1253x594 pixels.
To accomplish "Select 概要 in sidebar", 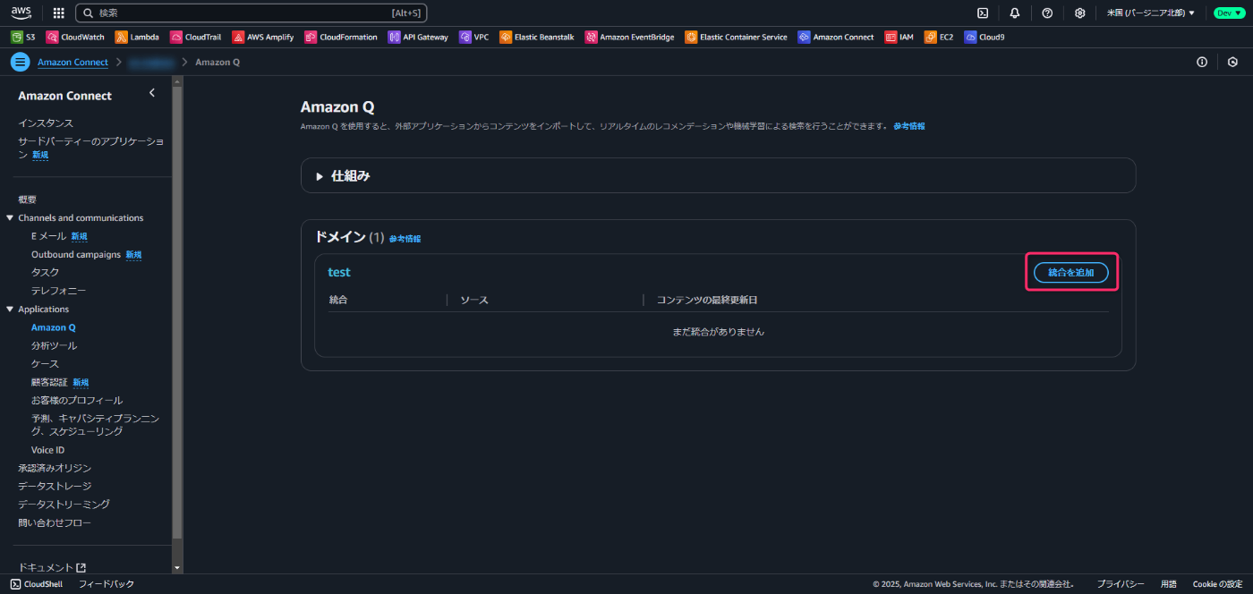I will pyautogui.click(x=27, y=199).
